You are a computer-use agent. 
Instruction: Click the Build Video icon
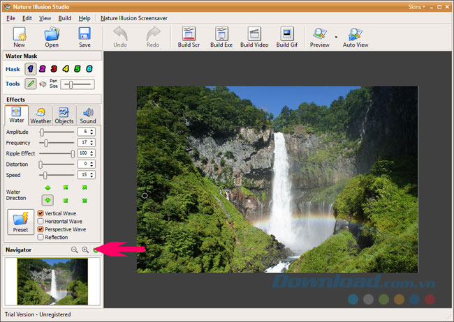(x=254, y=37)
